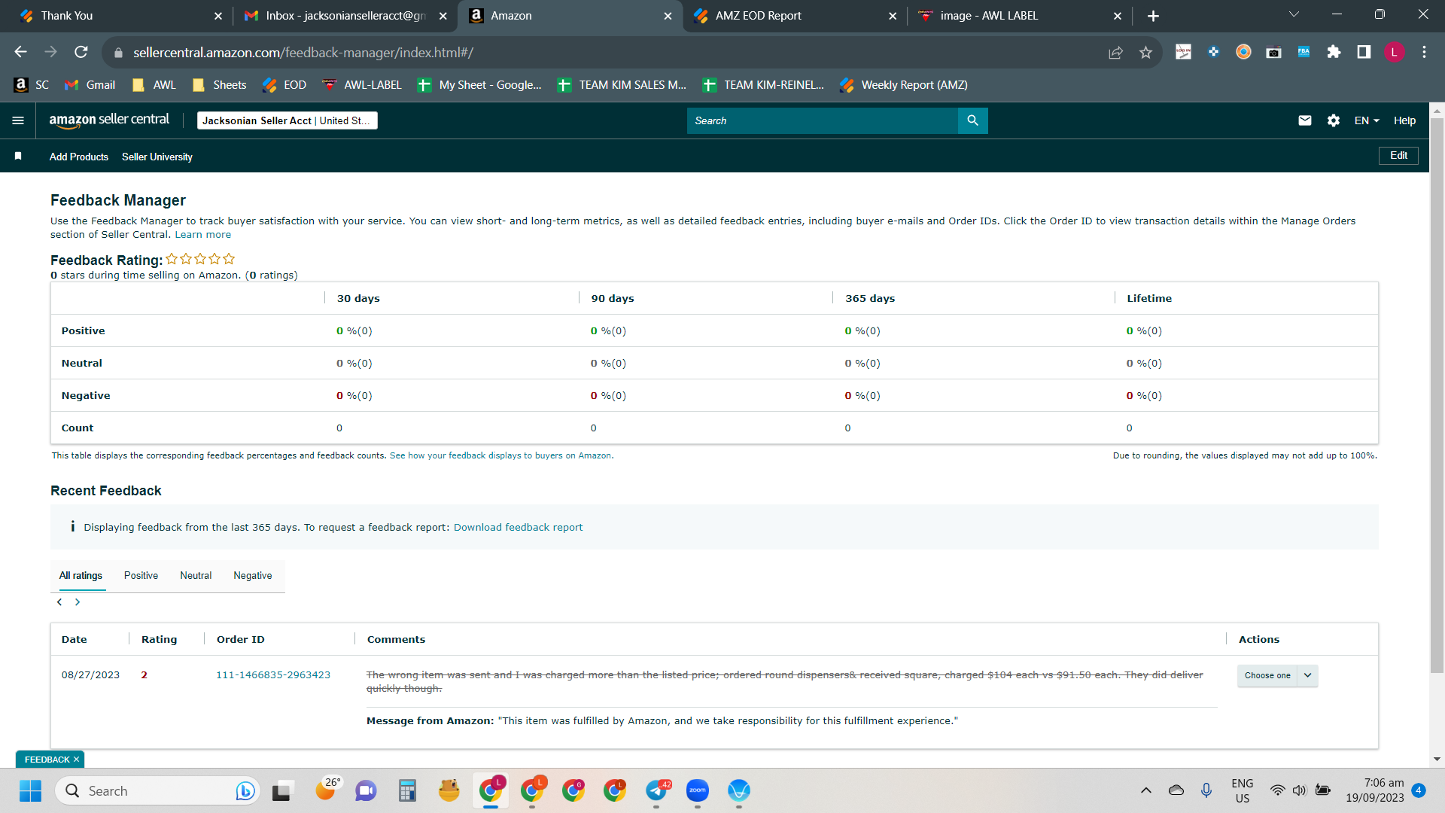Switch to the Neutral feedback tab

coord(196,575)
